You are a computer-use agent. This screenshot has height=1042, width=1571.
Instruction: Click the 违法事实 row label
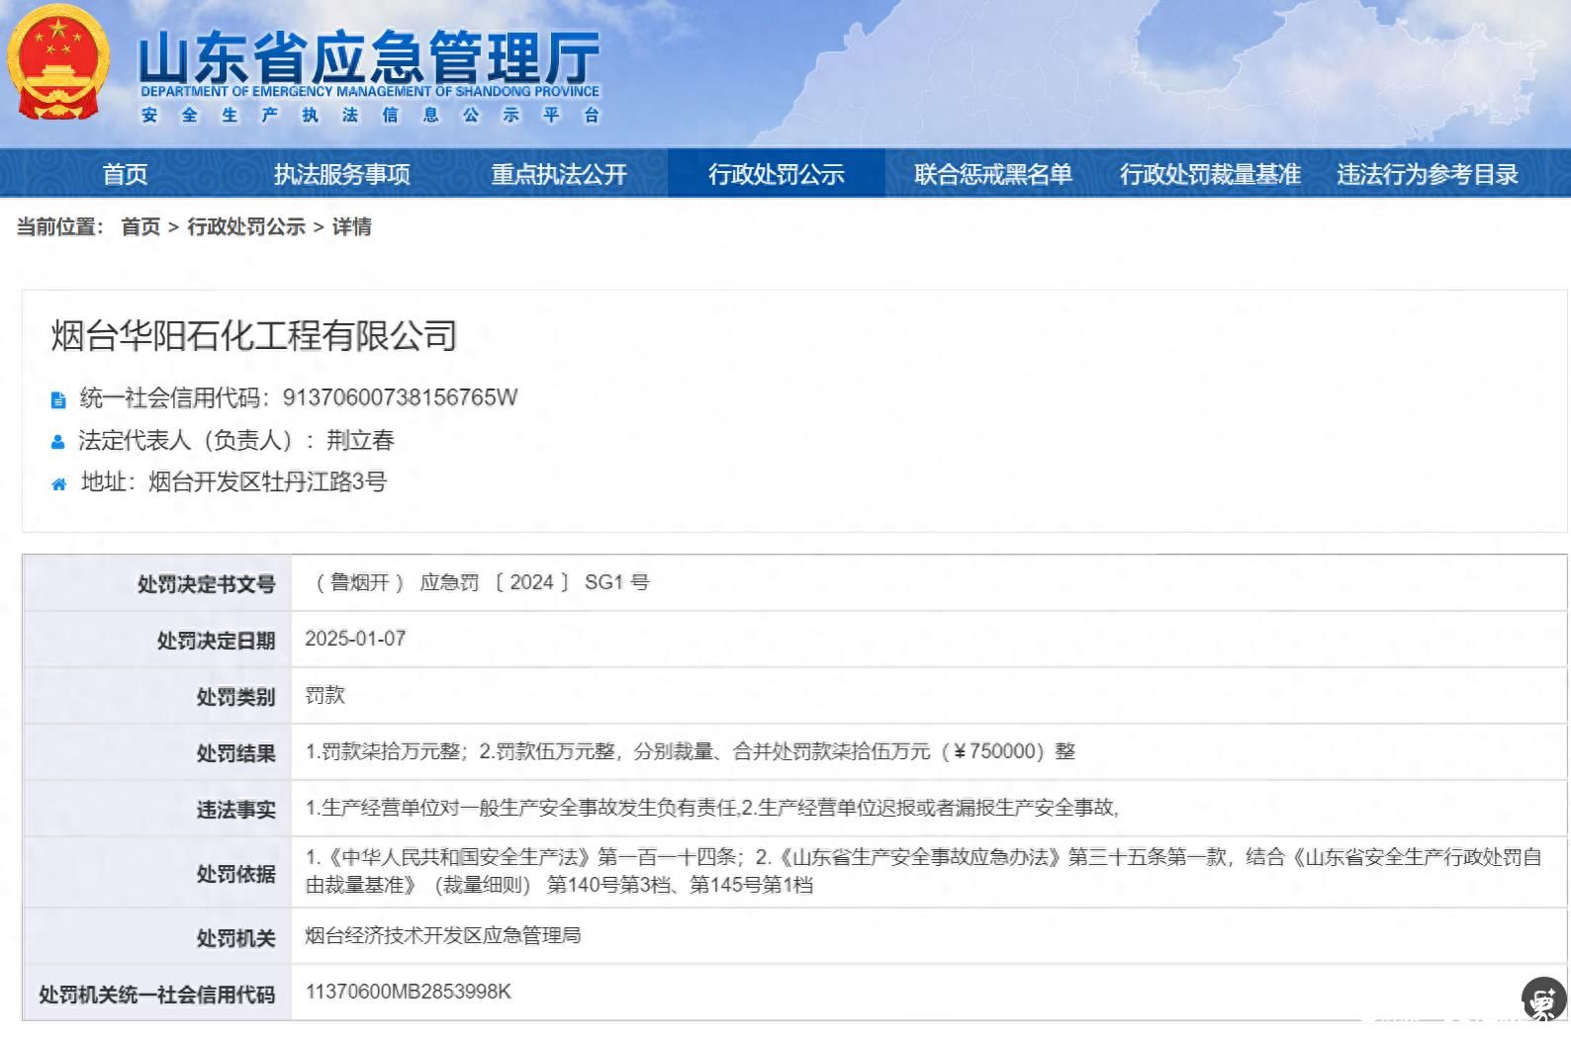(235, 810)
